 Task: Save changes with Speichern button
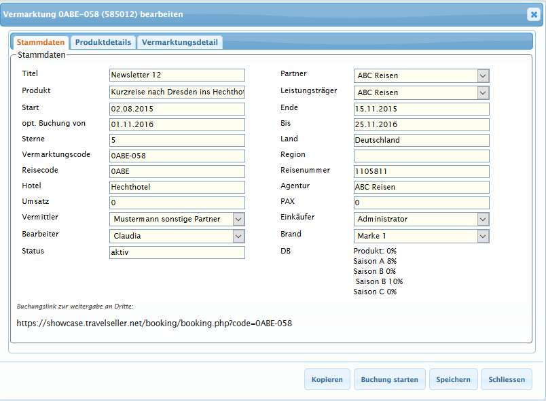pyautogui.click(x=453, y=379)
